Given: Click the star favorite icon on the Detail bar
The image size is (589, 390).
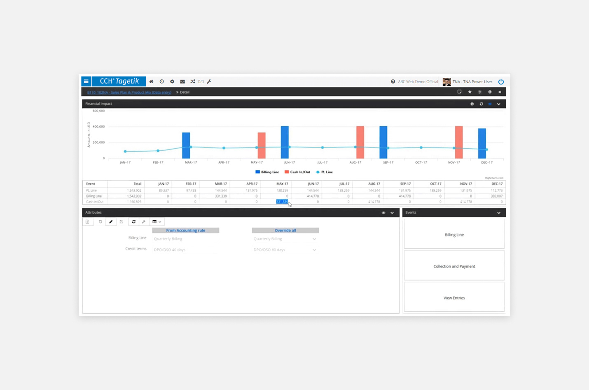Looking at the screenshot, I should [x=469, y=92].
